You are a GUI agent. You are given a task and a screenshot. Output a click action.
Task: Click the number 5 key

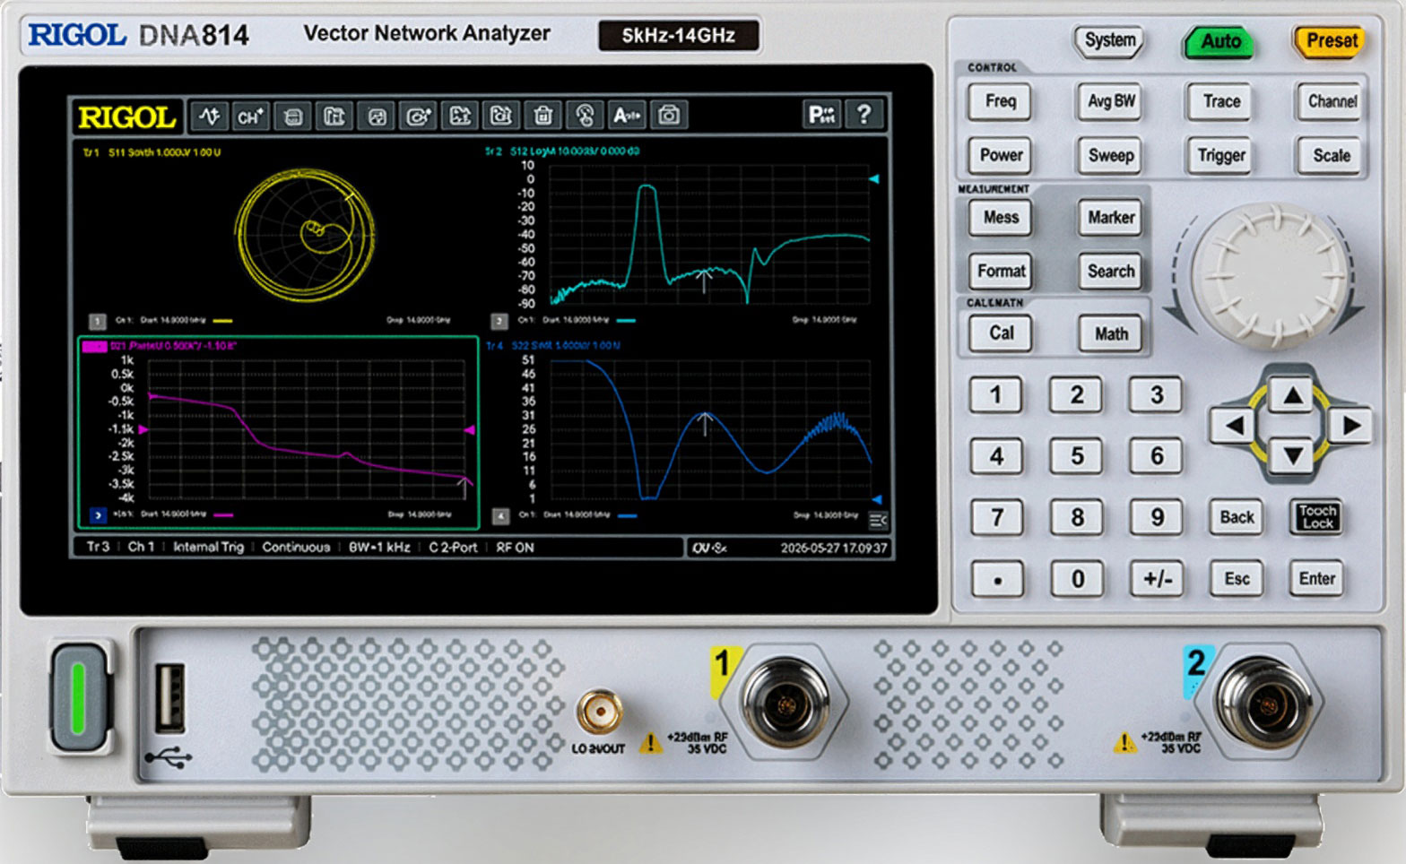coord(1077,456)
